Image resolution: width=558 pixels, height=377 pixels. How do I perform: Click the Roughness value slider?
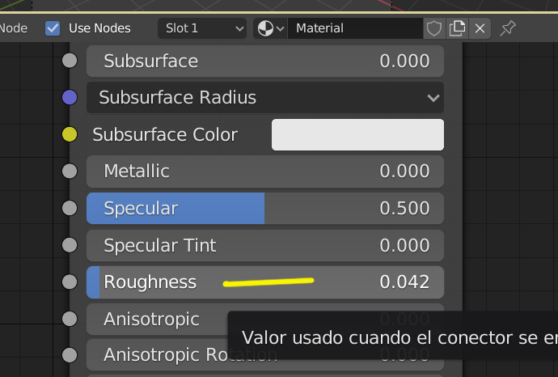coord(265,282)
